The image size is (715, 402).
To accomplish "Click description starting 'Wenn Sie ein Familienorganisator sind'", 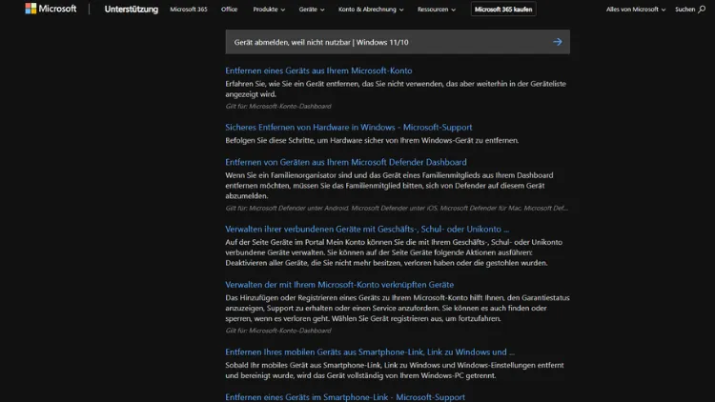I will click(x=389, y=186).
